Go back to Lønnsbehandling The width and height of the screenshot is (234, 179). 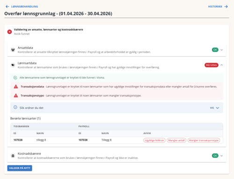tap(24, 7)
